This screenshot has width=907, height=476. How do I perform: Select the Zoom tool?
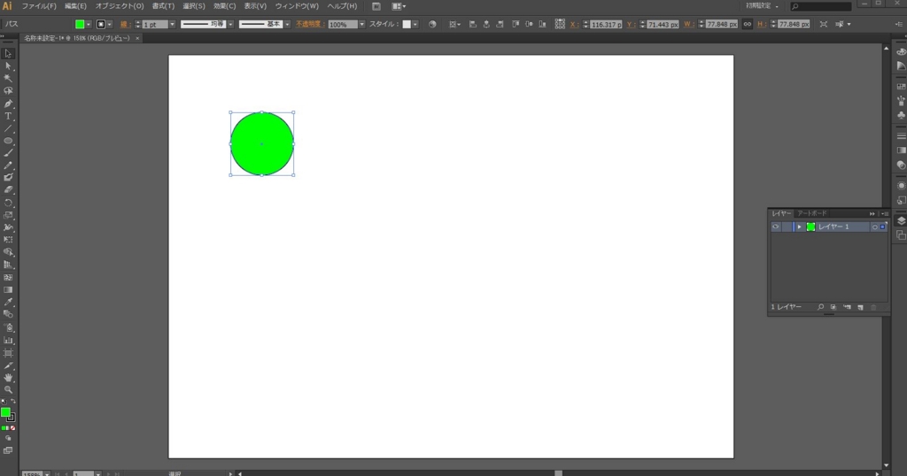pos(8,390)
